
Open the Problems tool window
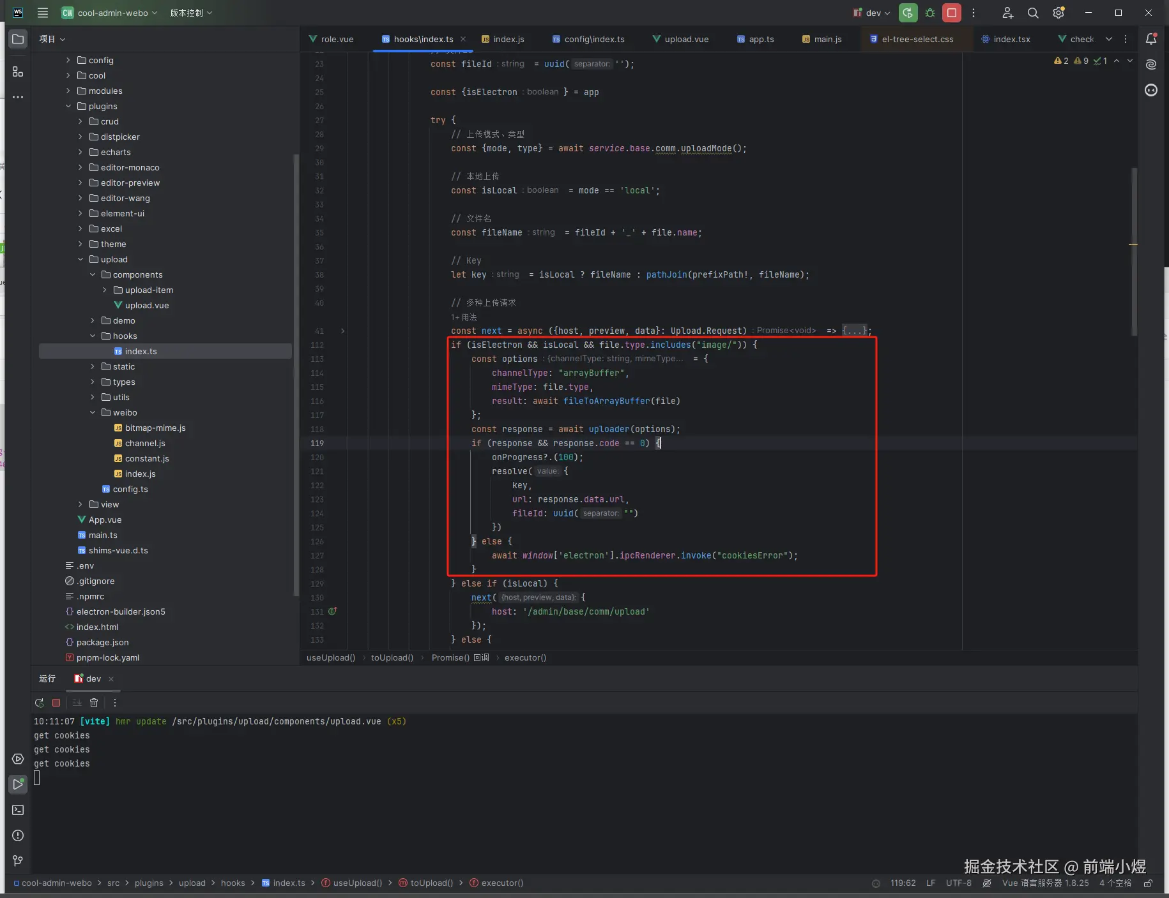[18, 835]
